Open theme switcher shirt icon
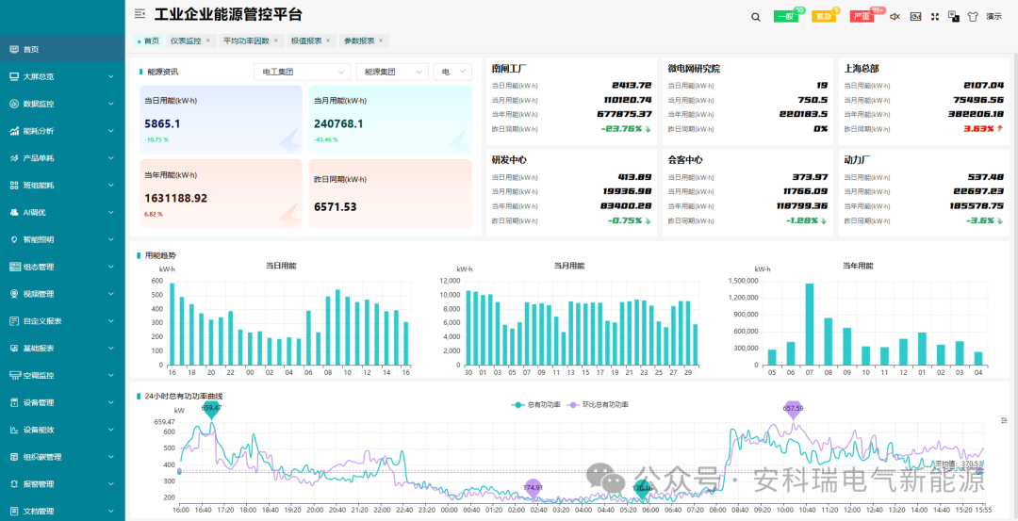The image size is (1018, 521). click(973, 17)
